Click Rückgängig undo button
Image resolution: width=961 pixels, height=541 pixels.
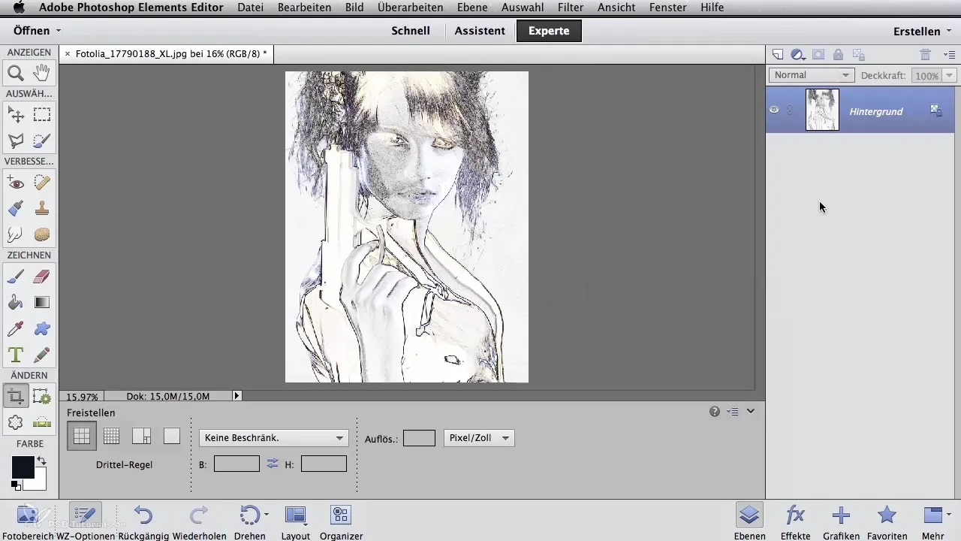point(144,522)
